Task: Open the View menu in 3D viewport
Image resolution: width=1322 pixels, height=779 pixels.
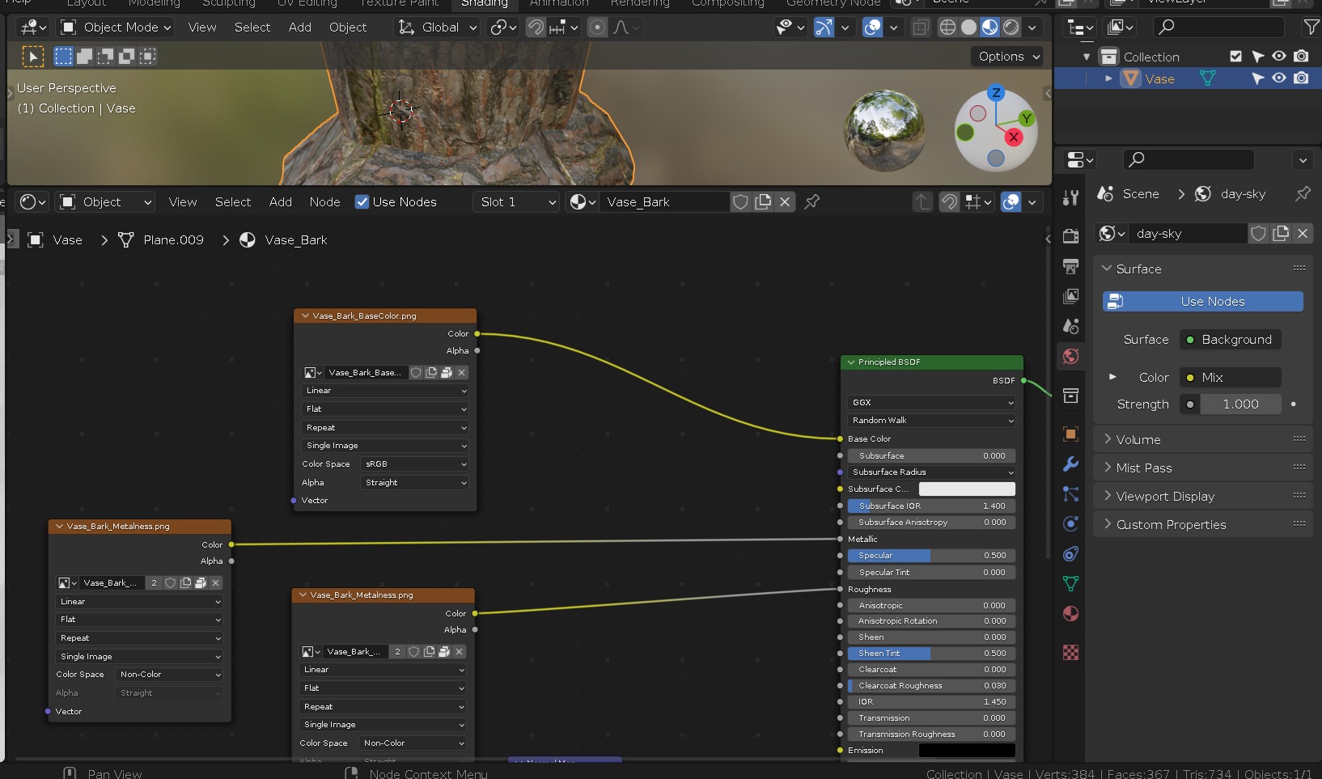Action: click(x=202, y=28)
